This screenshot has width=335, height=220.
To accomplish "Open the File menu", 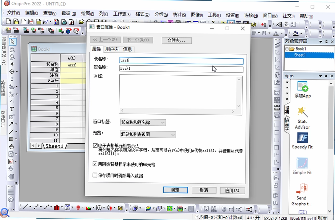I will (14, 13).
